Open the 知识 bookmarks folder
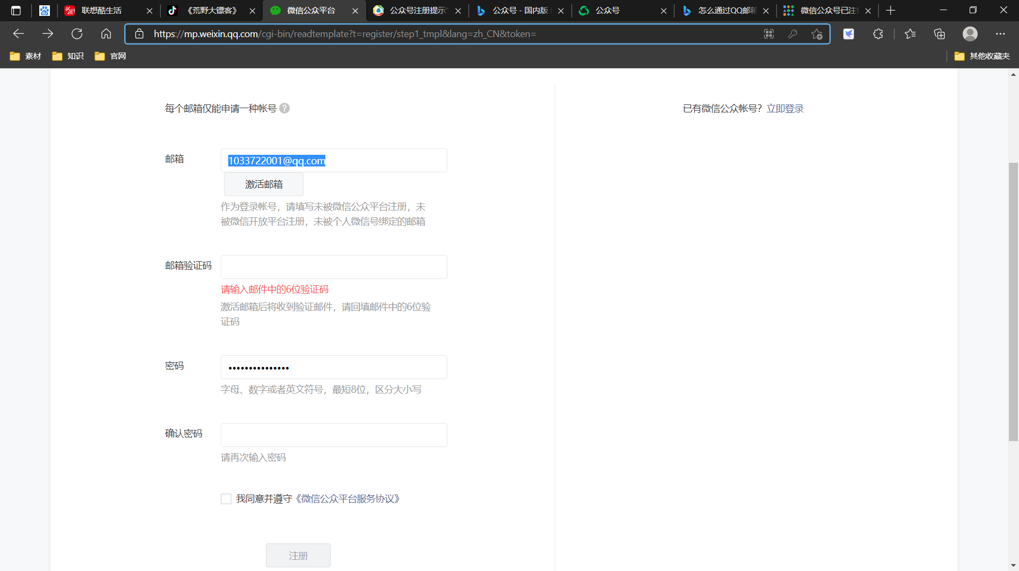This screenshot has width=1019, height=571. coord(68,56)
